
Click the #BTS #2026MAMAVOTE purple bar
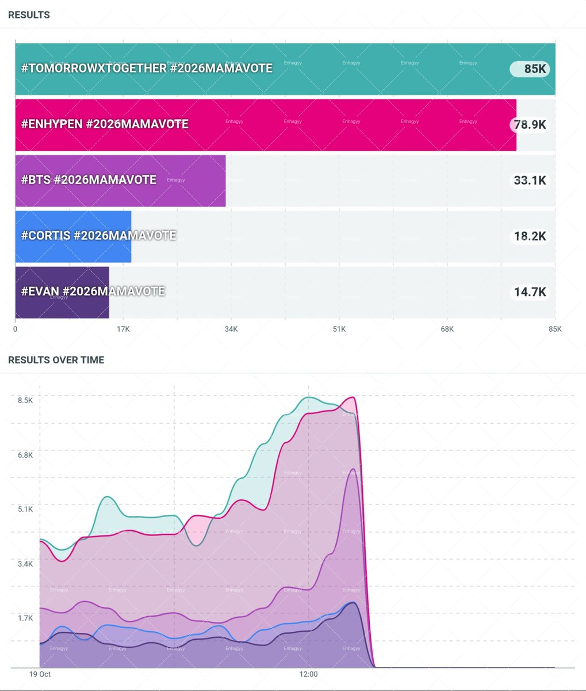pos(120,181)
